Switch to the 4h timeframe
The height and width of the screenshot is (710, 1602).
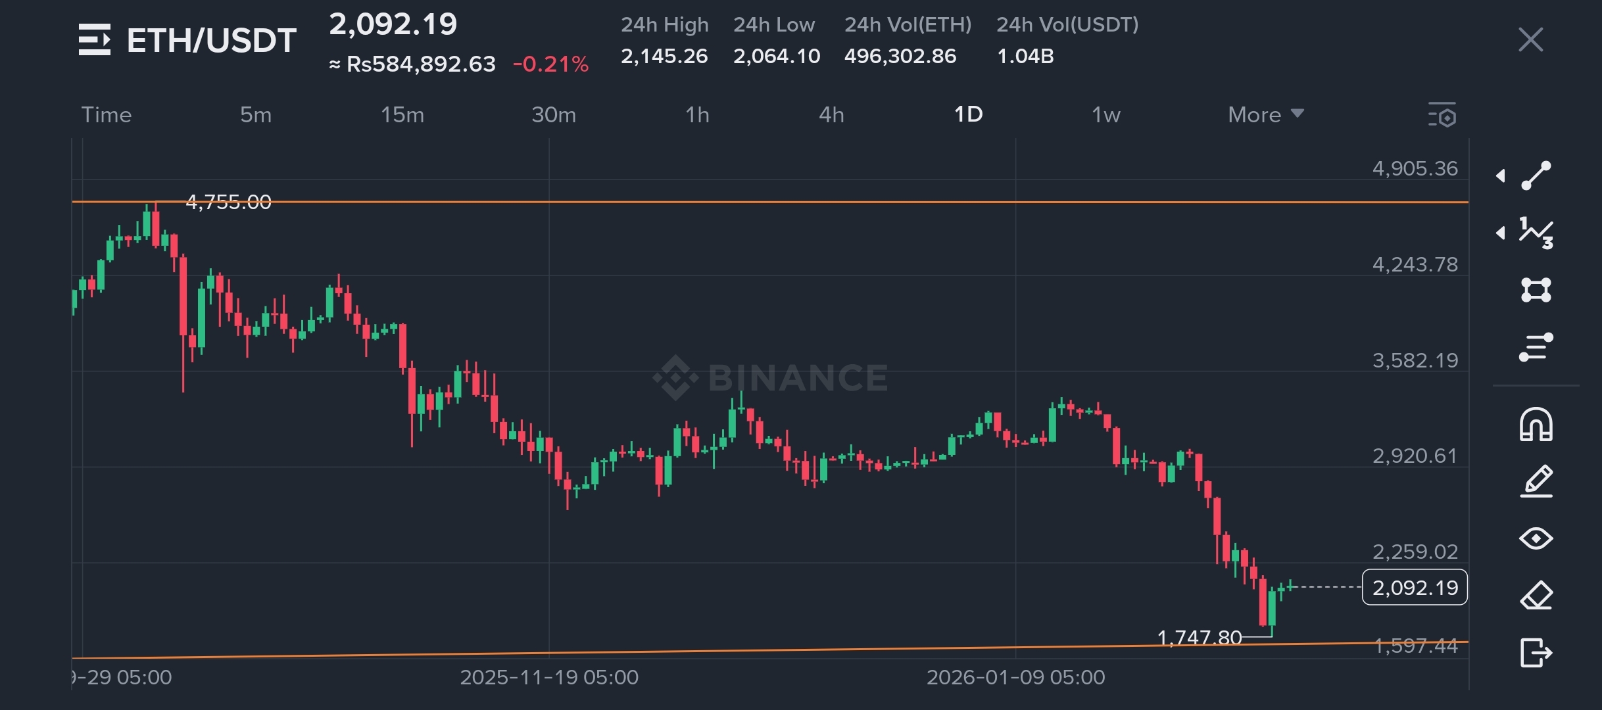tap(831, 115)
